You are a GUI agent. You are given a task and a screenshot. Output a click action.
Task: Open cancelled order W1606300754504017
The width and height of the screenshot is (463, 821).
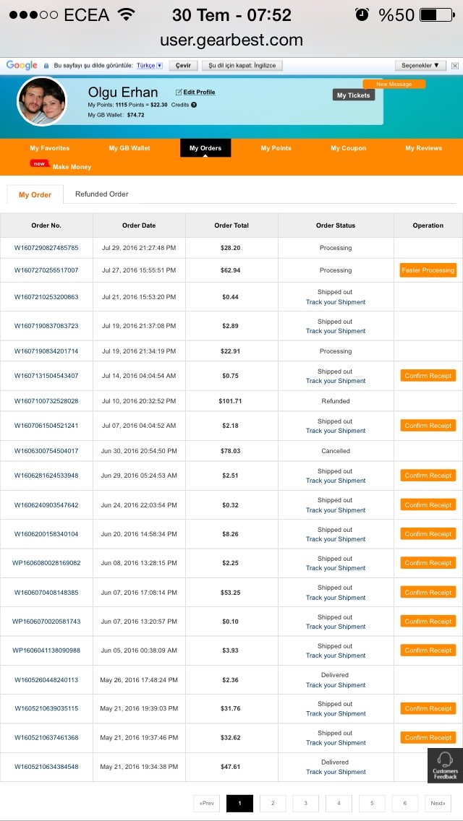pos(46,451)
